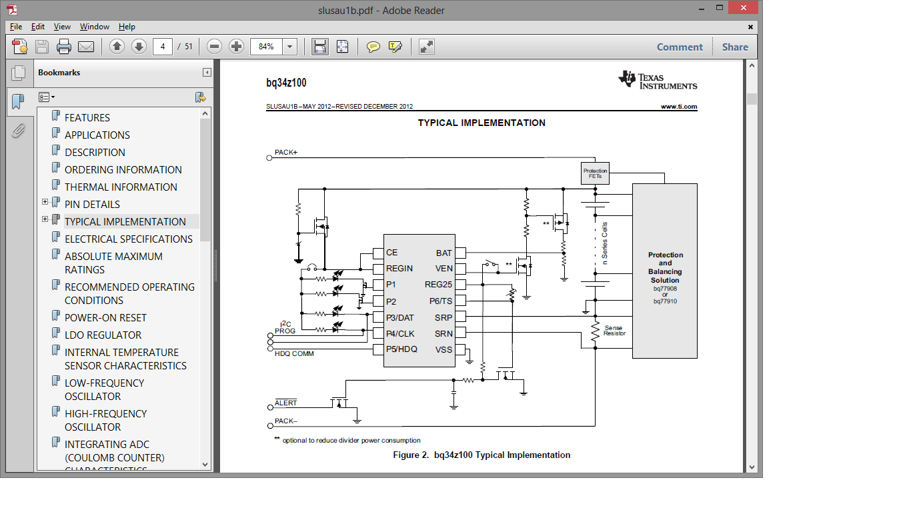This screenshot has height=512, width=911.
Task: Select the Highlight Text tool
Action: pyautogui.click(x=395, y=47)
